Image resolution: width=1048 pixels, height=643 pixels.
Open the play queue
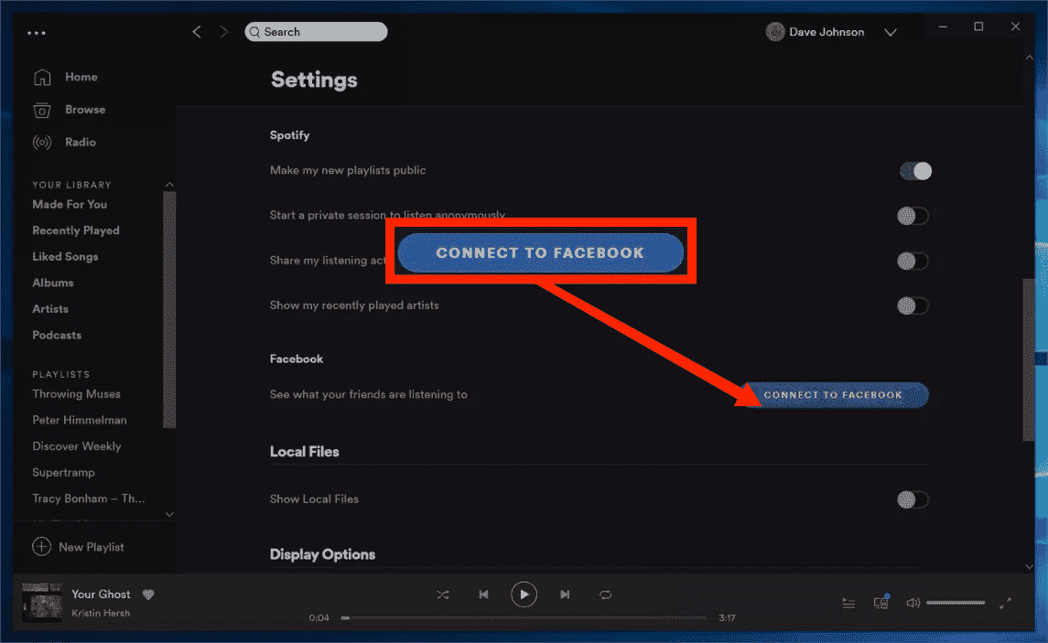click(x=848, y=603)
